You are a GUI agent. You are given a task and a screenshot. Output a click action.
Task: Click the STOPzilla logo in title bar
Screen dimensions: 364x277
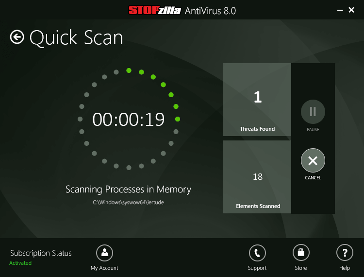[155, 11]
